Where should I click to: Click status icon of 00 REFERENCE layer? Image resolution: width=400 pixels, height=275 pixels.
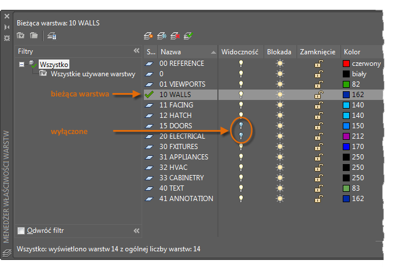149,64
